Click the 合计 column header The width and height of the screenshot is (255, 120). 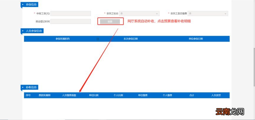coord(192,95)
